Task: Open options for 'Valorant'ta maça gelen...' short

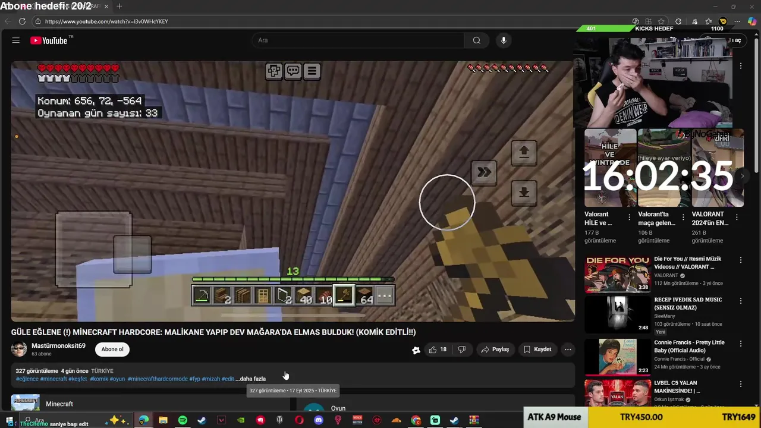Action: (683, 218)
